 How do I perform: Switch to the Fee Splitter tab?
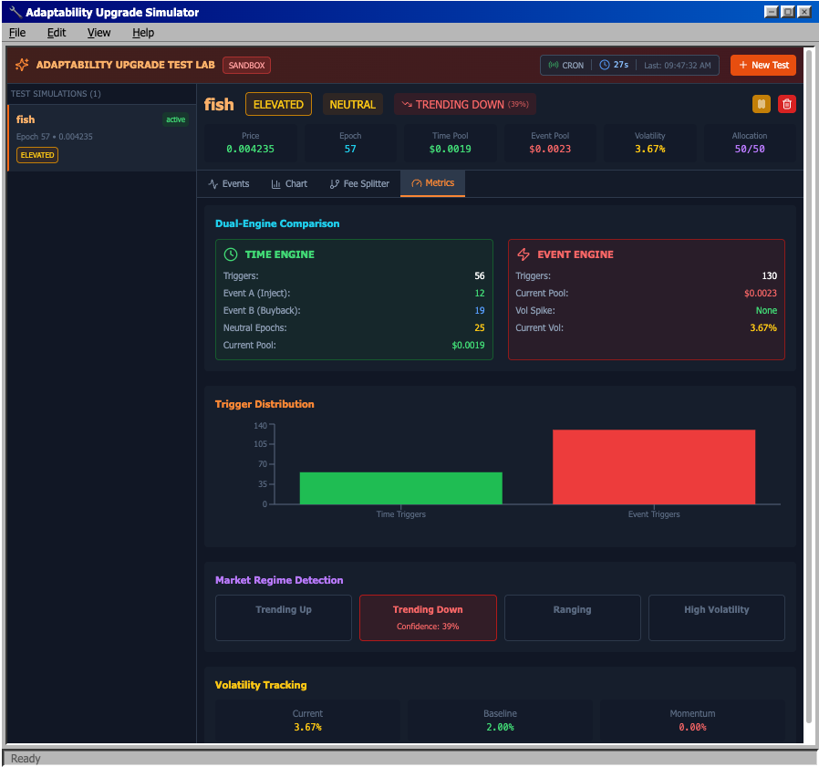coord(359,184)
